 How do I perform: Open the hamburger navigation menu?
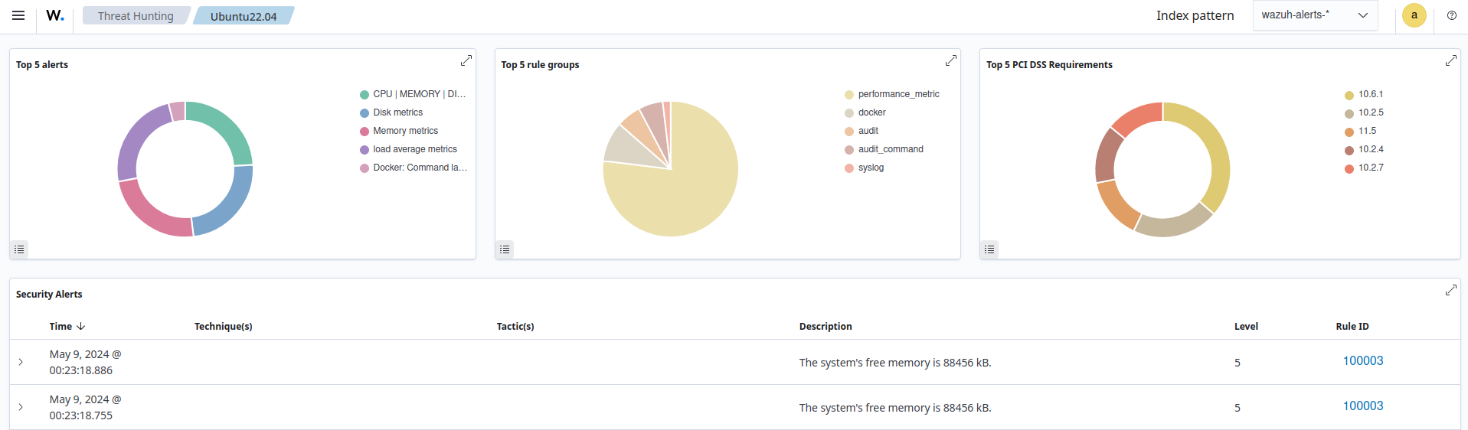point(18,15)
